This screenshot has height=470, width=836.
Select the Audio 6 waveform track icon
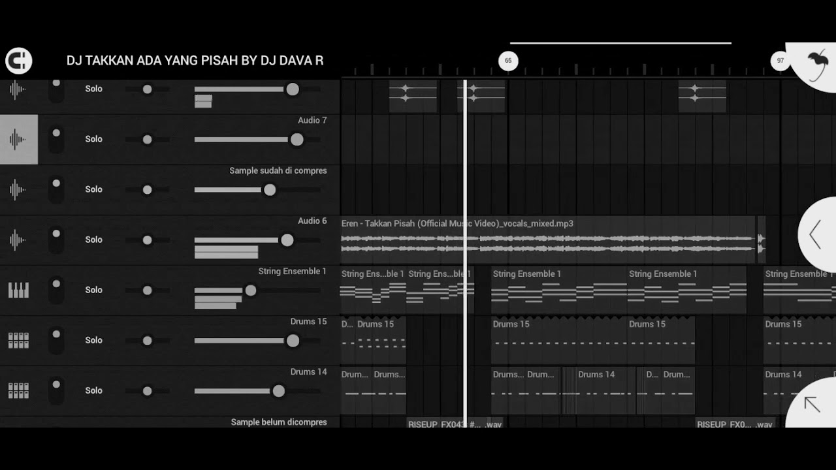tap(18, 240)
